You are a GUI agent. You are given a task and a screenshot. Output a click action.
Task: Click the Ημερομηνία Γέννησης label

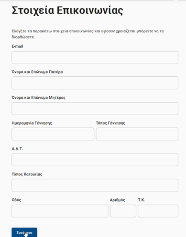tap(32, 123)
